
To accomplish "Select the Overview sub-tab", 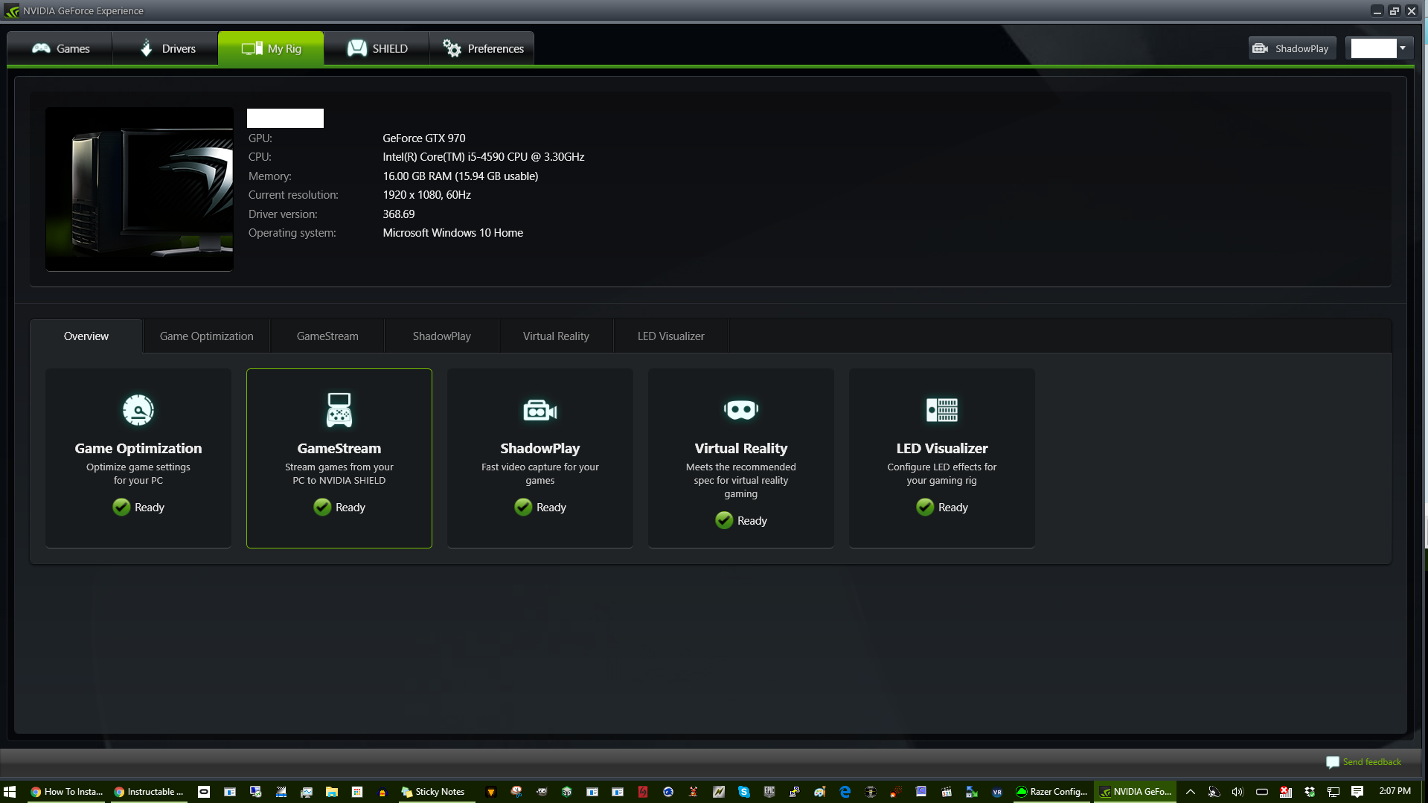I will 86,336.
